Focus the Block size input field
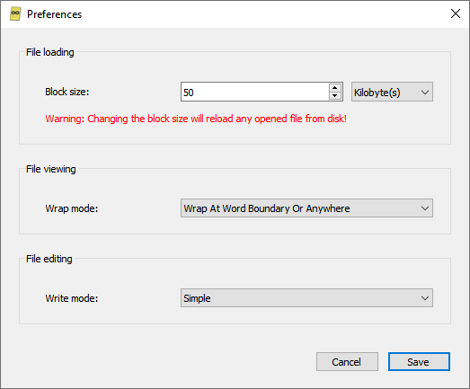This screenshot has width=470, height=389. point(255,92)
